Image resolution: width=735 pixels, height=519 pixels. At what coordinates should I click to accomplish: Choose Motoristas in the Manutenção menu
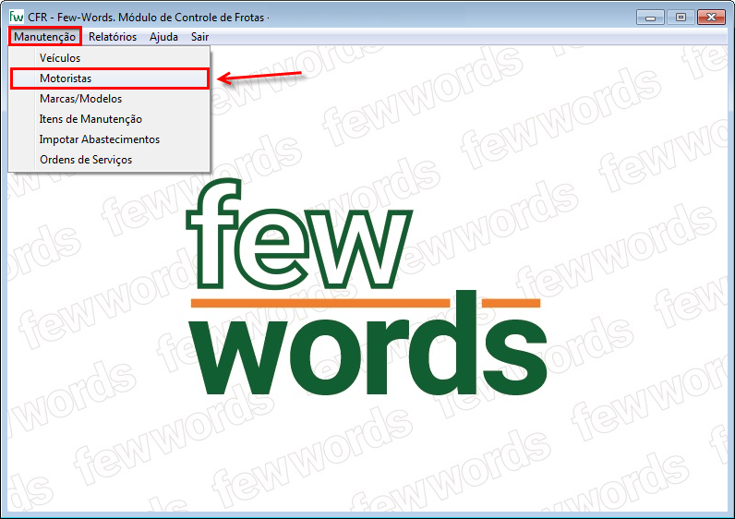(x=109, y=78)
